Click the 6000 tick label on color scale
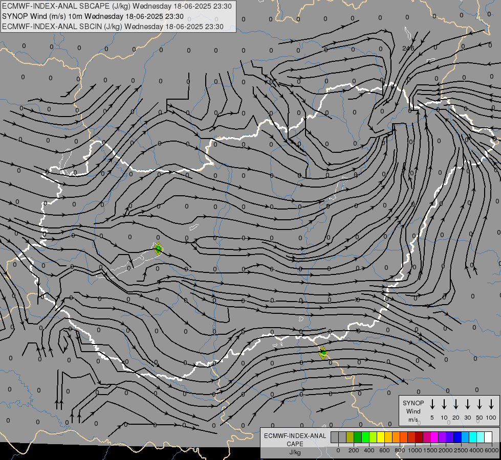Viewport: 501px width, 460px height. pos(492,450)
